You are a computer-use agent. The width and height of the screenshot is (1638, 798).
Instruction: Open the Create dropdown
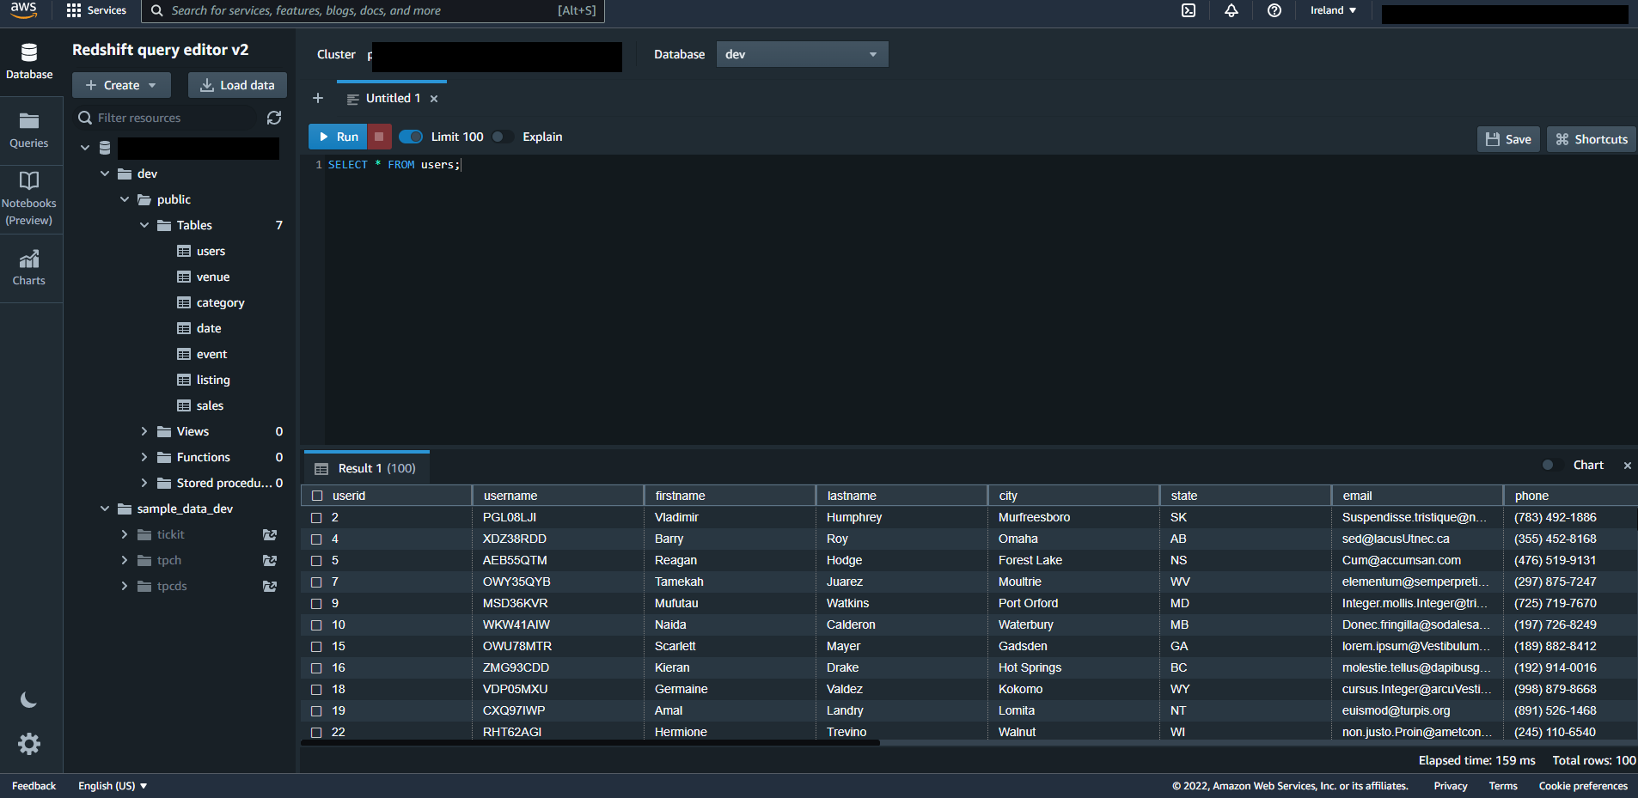click(x=121, y=85)
